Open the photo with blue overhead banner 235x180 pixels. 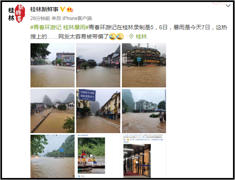[98, 111]
